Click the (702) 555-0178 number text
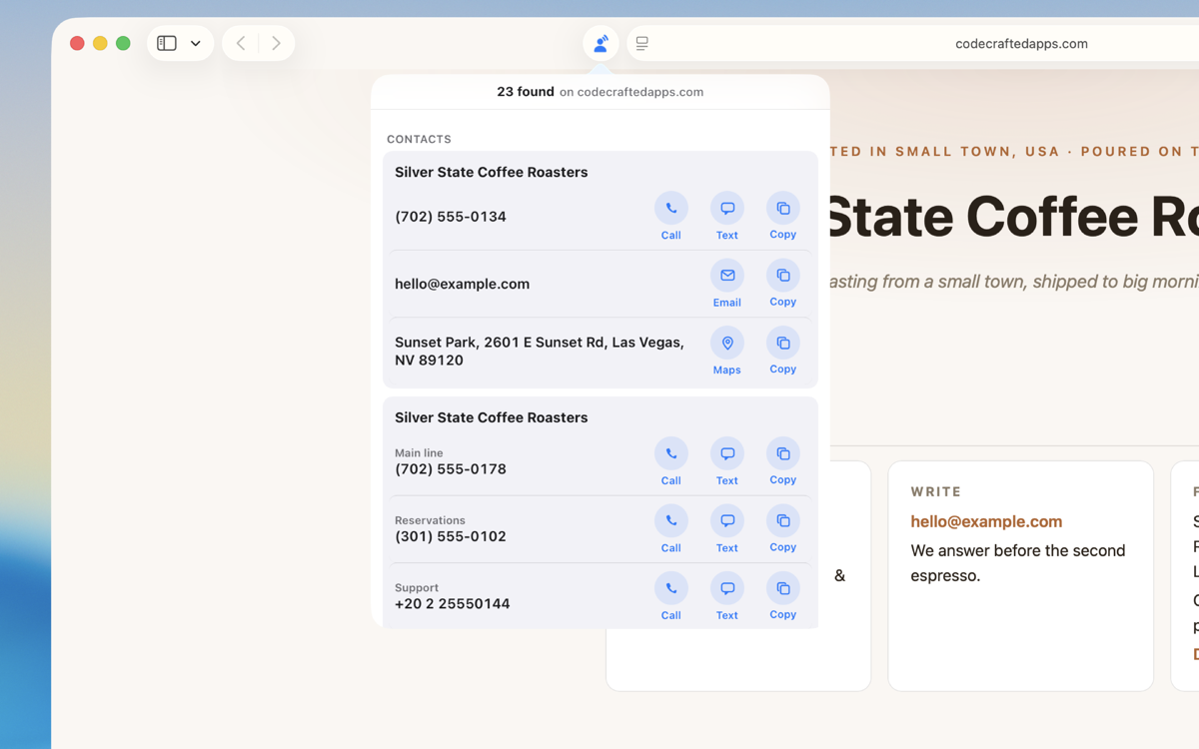 click(451, 469)
